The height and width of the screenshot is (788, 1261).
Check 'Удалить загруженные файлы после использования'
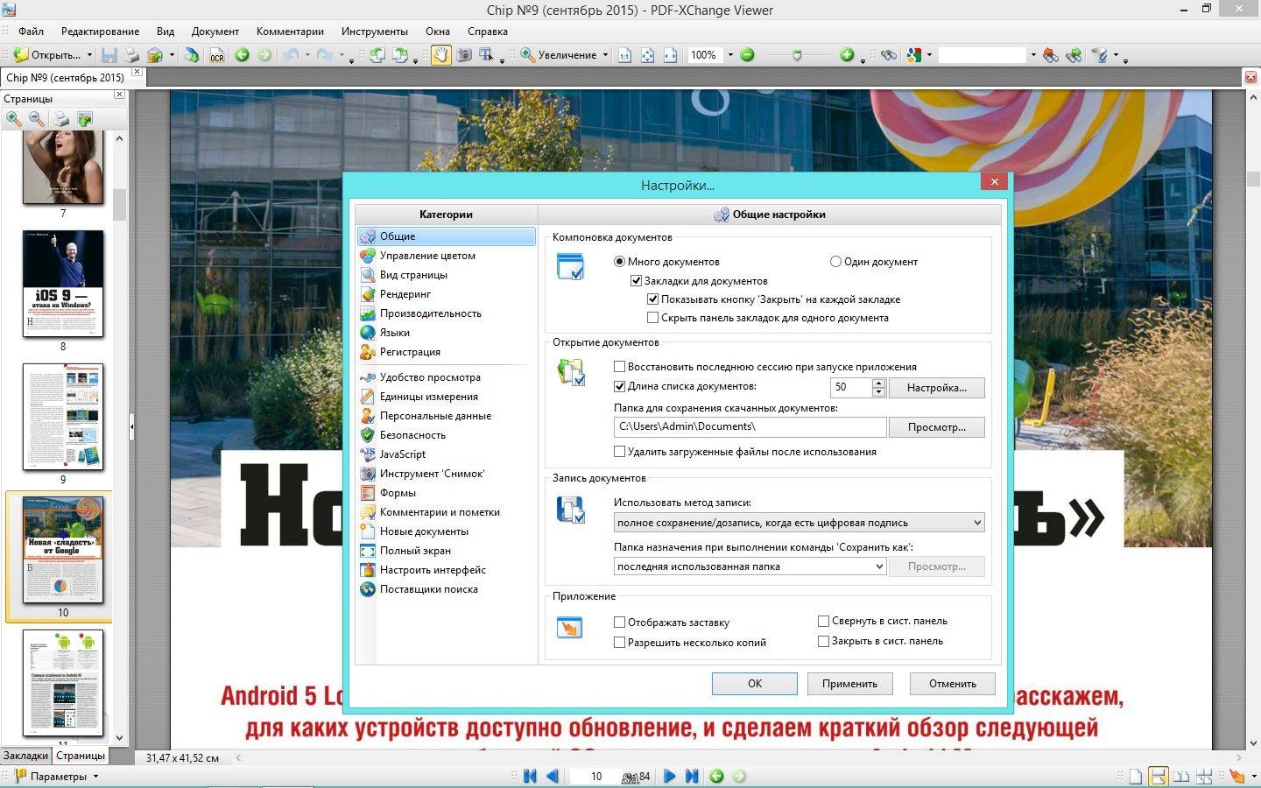[x=620, y=452]
